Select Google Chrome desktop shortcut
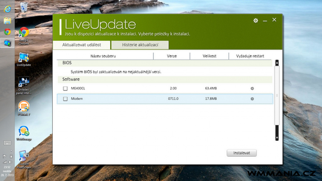Image resolution: width=322 pixels, height=181 pixels. point(24,36)
